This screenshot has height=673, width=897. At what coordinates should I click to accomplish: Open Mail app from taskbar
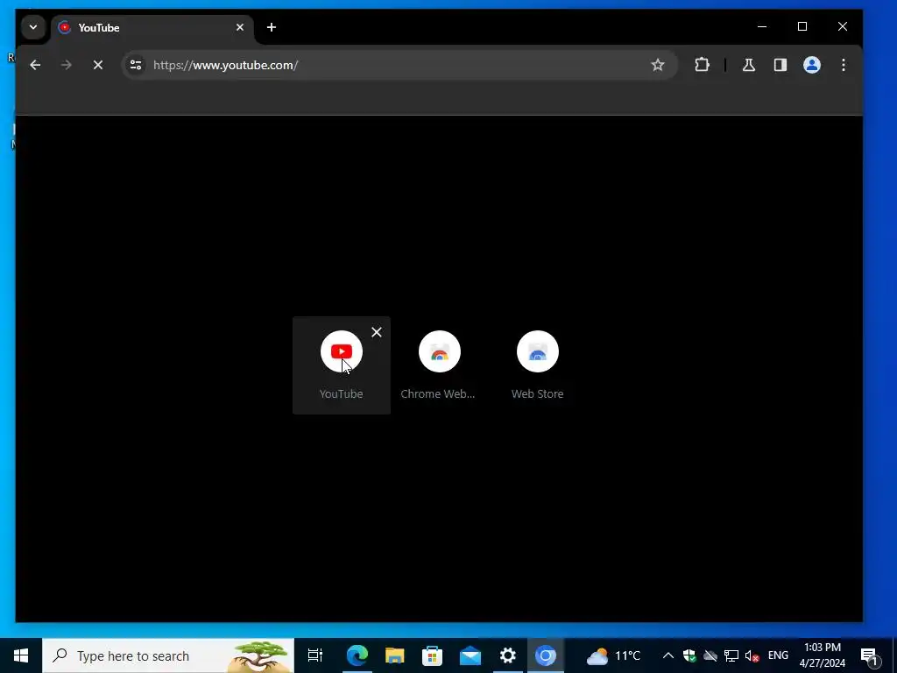click(470, 655)
